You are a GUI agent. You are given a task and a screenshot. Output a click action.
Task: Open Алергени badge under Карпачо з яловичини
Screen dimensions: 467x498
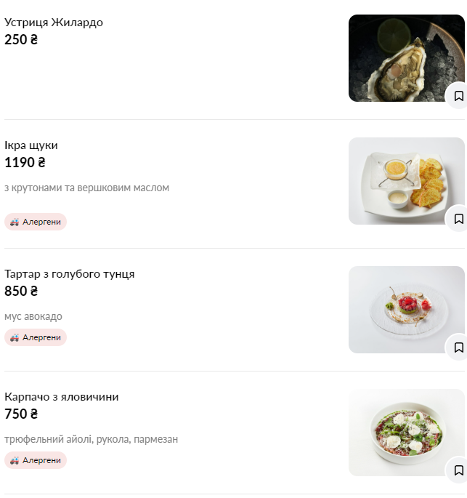point(36,460)
